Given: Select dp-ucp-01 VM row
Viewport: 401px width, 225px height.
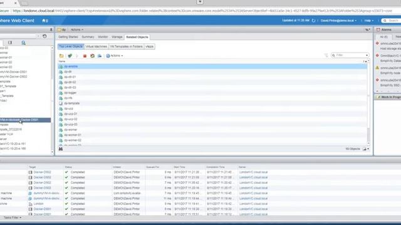Looking at the screenshot, I should pyautogui.click(x=212, y=114).
